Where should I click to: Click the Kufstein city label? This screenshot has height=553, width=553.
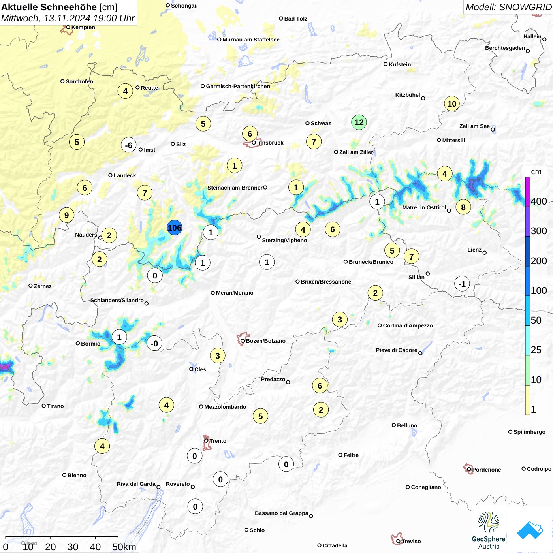[x=400, y=64]
